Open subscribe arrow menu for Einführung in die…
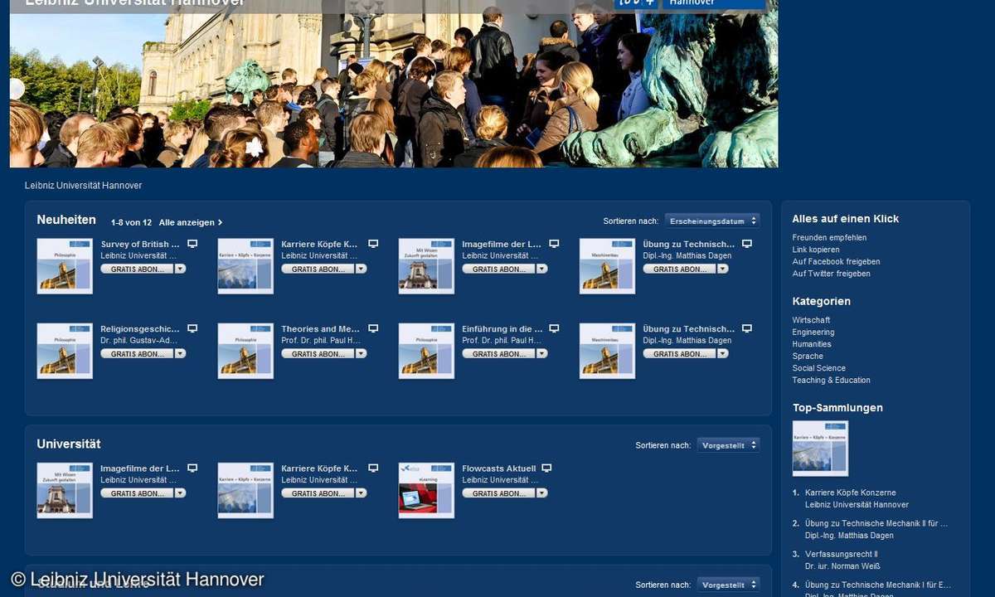The image size is (995, 597). pos(541,353)
